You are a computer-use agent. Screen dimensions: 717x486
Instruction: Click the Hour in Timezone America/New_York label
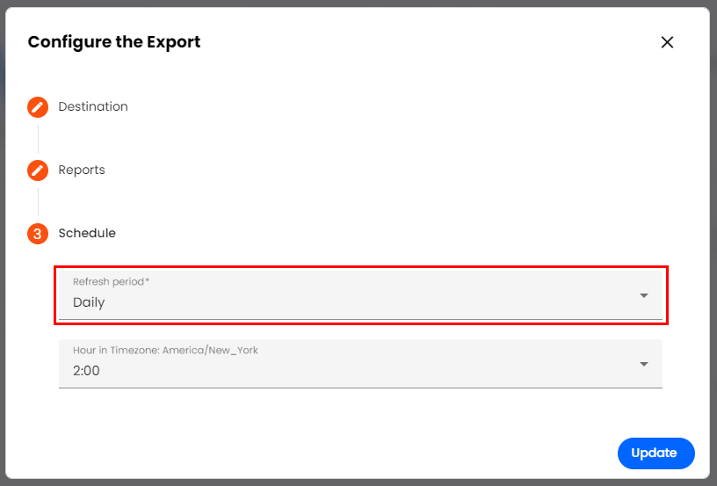point(165,350)
